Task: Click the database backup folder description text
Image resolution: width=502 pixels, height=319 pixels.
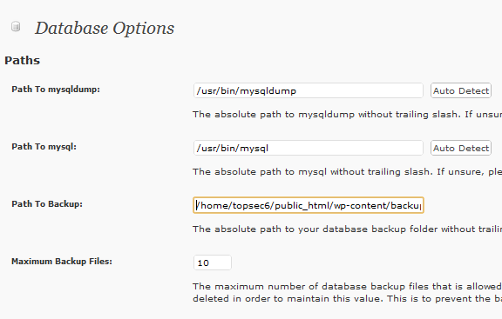Action: (x=347, y=229)
